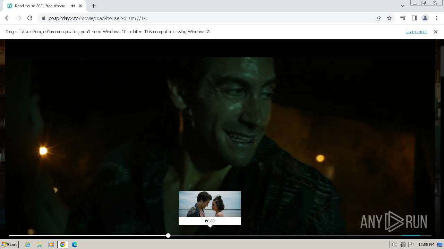Share this page using the share icon
The image size is (444, 249).
[378, 18]
